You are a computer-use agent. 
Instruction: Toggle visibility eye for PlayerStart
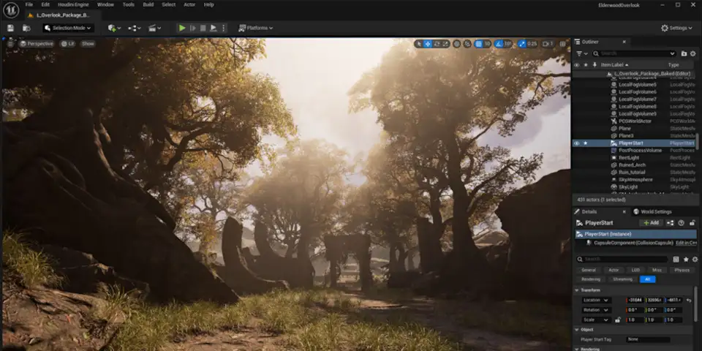coord(576,143)
